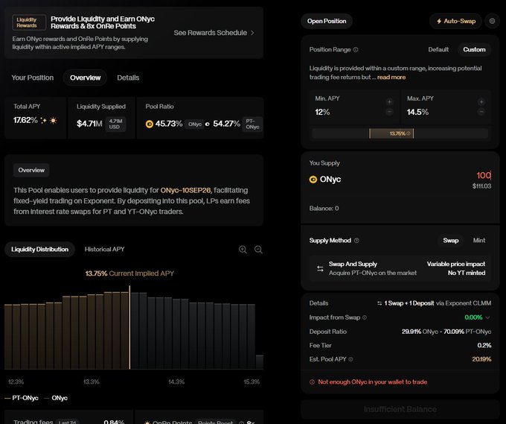The width and height of the screenshot is (506, 424).
Task: Click the Max. APY 14.5% value field
Action: (x=417, y=112)
